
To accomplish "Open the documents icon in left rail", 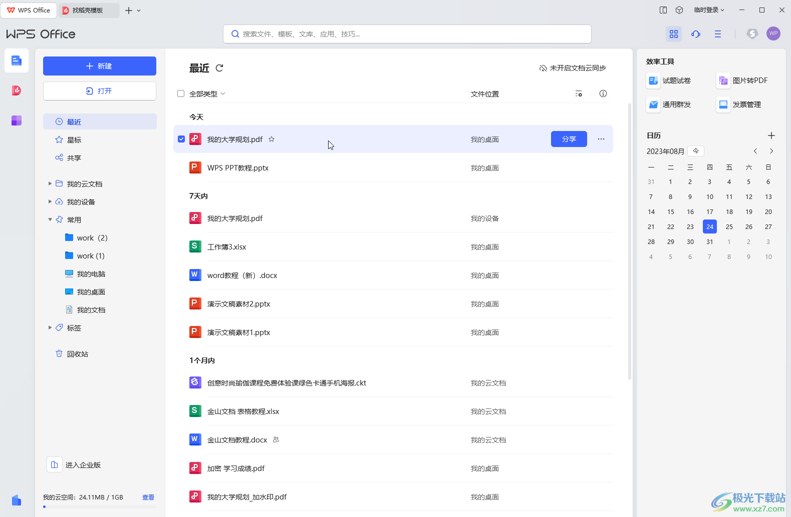I will coord(17,60).
